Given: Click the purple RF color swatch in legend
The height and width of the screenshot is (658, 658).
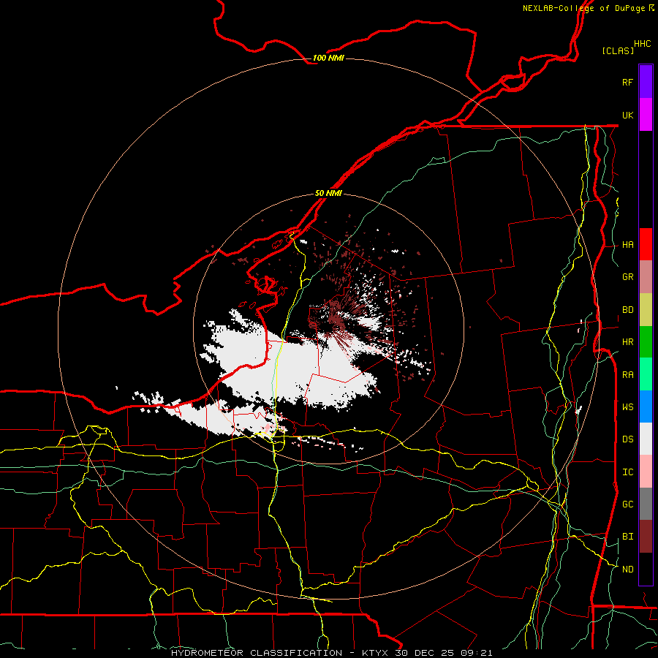Looking at the screenshot, I should (646, 81).
